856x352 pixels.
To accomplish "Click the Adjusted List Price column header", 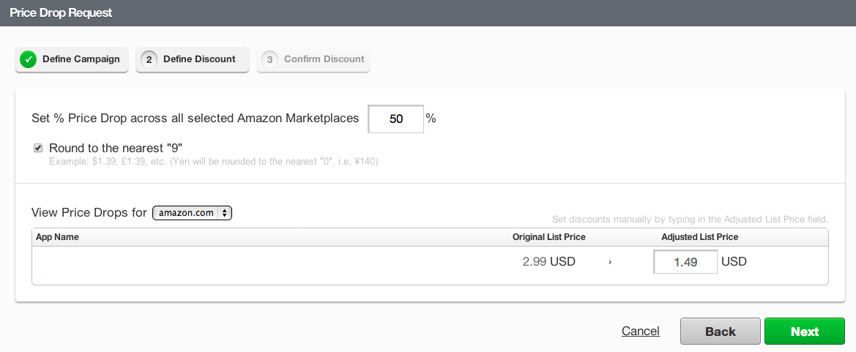I will pyautogui.click(x=699, y=237).
